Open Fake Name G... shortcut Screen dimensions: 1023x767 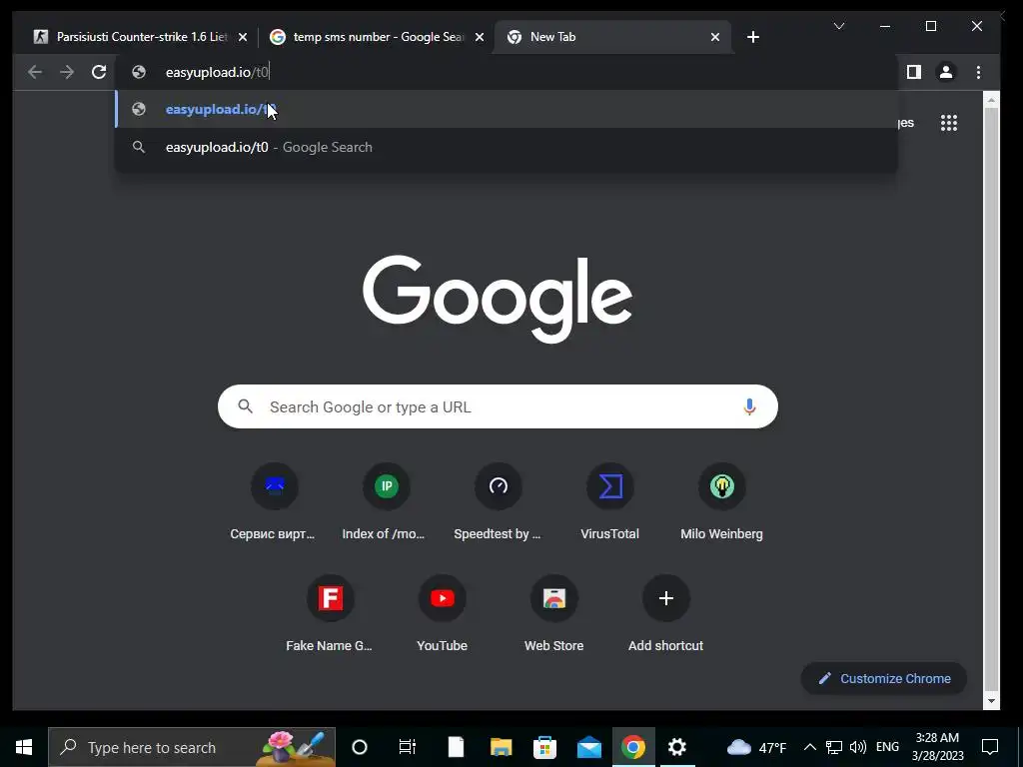pyautogui.click(x=330, y=613)
